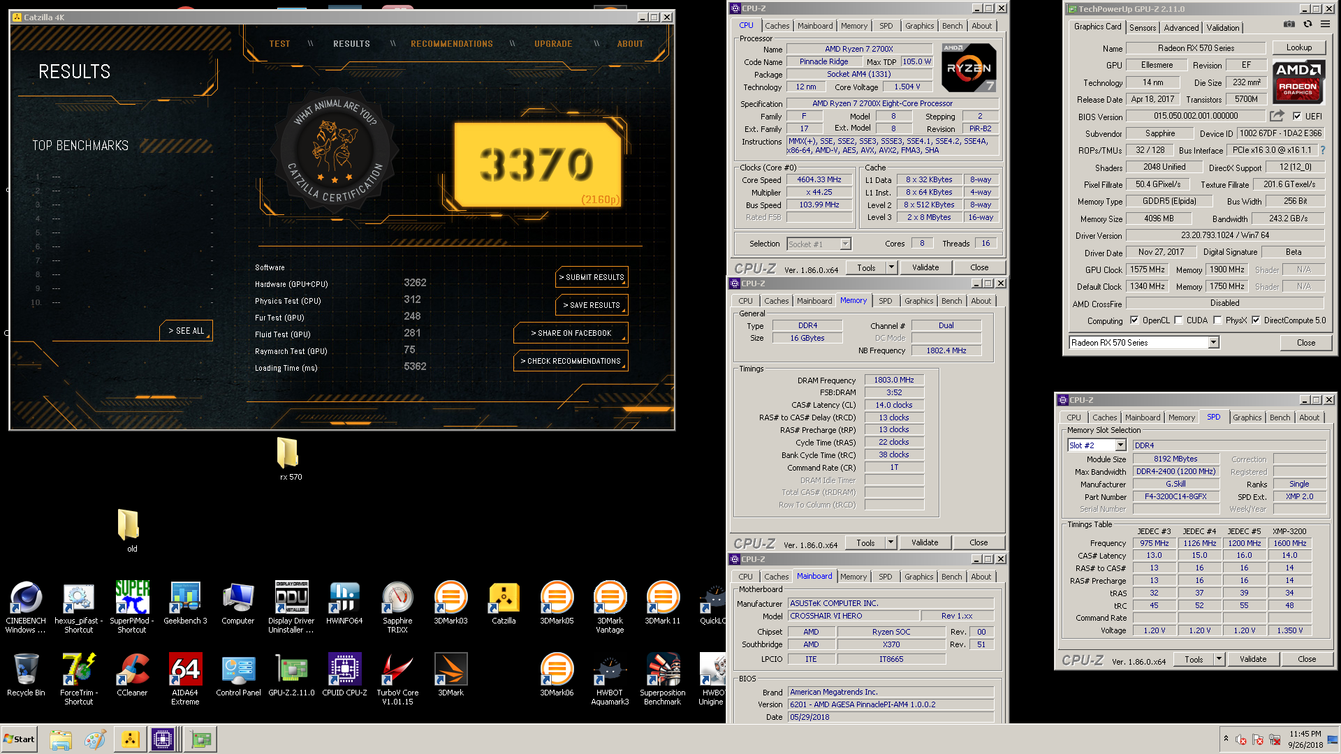Launch the ForceTrim shortcut icon

78,678
